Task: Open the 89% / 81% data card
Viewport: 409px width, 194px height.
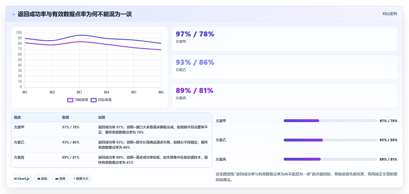Action: pyautogui.click(x=284, y=96)
